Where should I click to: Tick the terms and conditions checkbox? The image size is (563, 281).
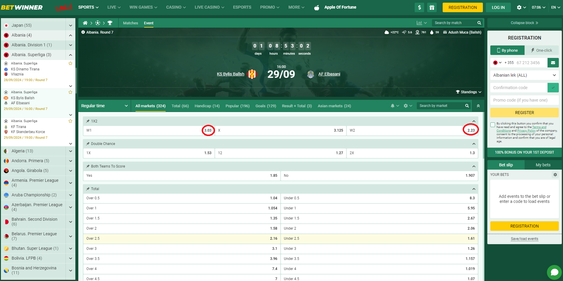click(493, 125)
